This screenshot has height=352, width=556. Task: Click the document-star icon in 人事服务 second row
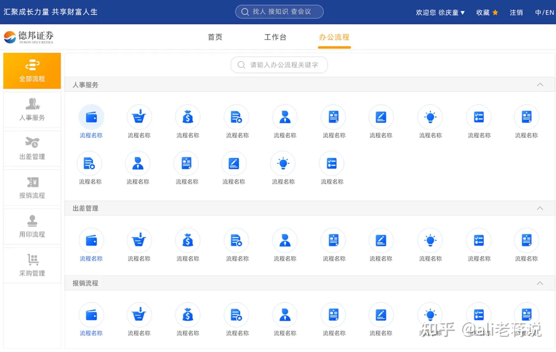(89, 164)
